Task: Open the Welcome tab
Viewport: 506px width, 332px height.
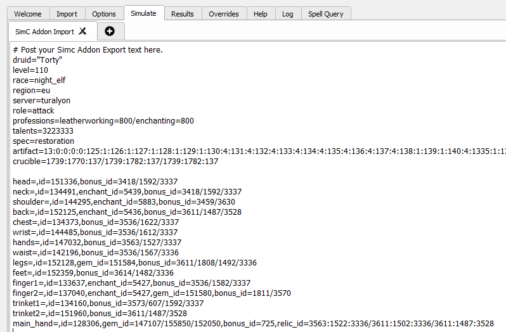Action: coord(28,14)
